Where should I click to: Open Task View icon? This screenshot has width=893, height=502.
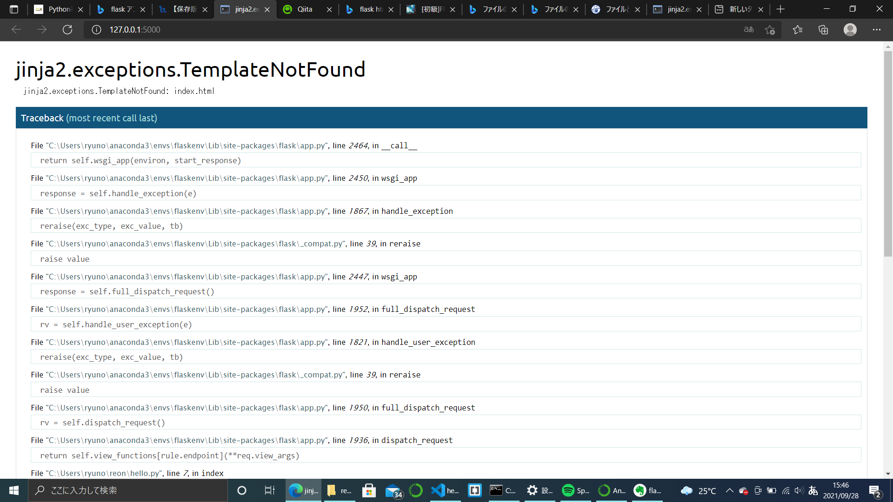pyautogui.click(x=270, y=490)
